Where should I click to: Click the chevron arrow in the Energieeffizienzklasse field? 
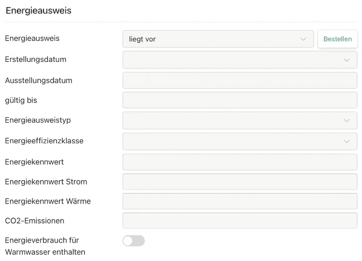346,142
